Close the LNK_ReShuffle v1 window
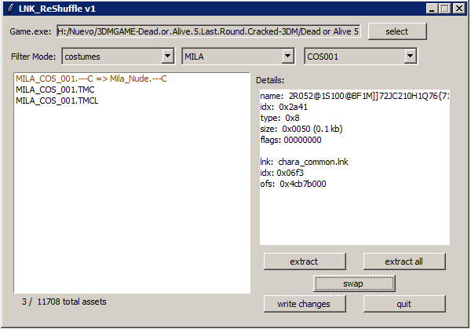The height and width of the screenshot is (329, 471). click(458, 9)
